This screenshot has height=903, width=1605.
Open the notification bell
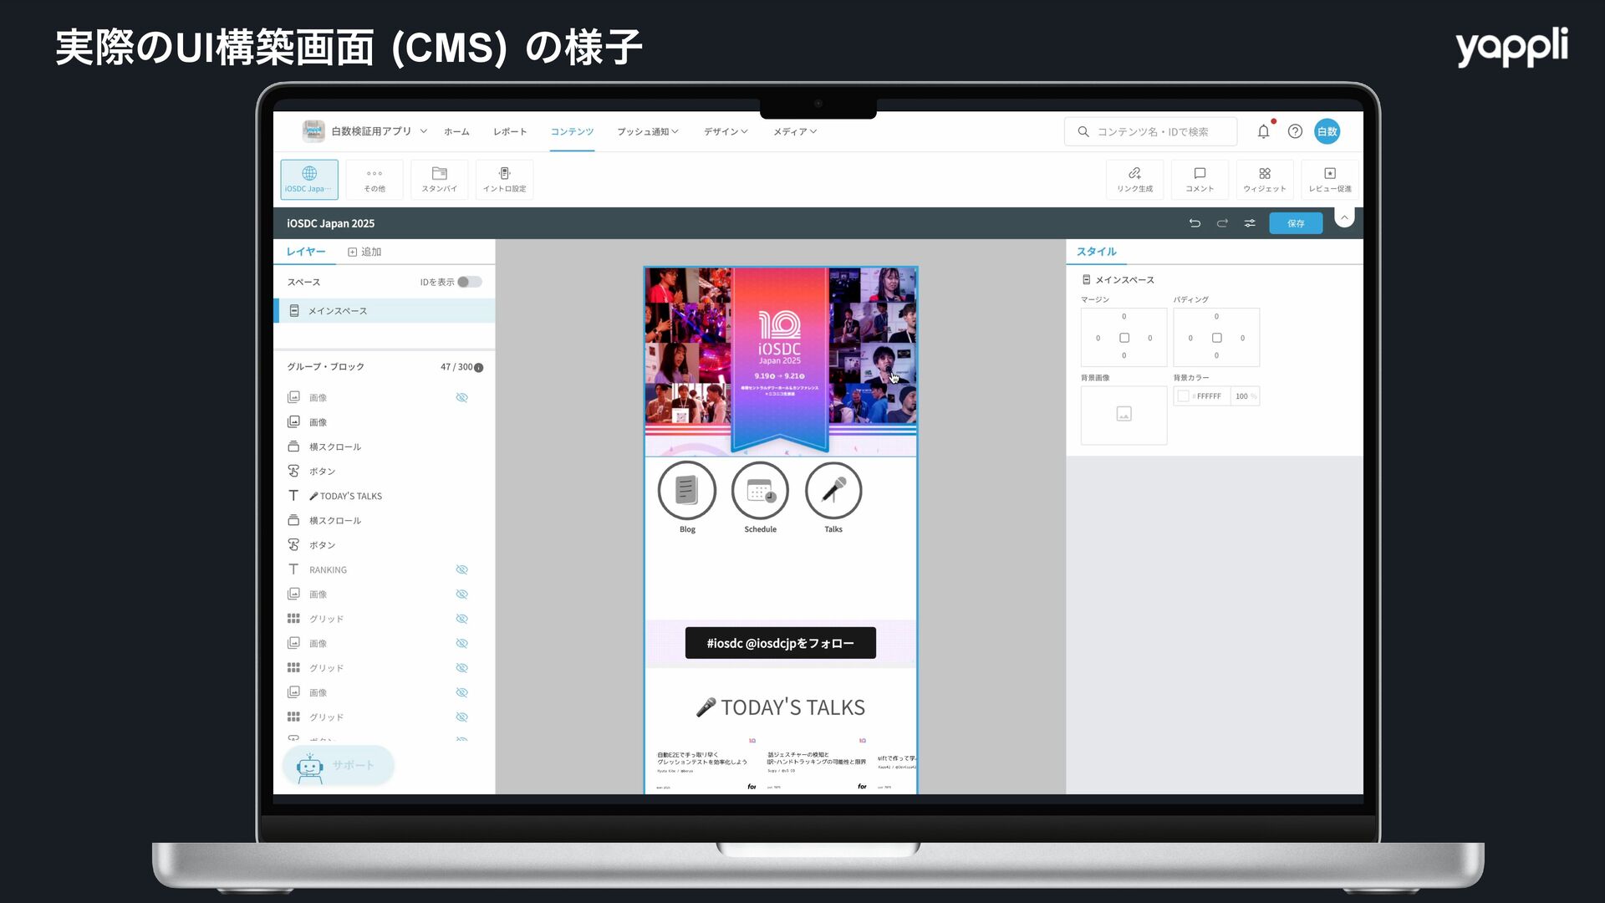(x=1263, y=131)
